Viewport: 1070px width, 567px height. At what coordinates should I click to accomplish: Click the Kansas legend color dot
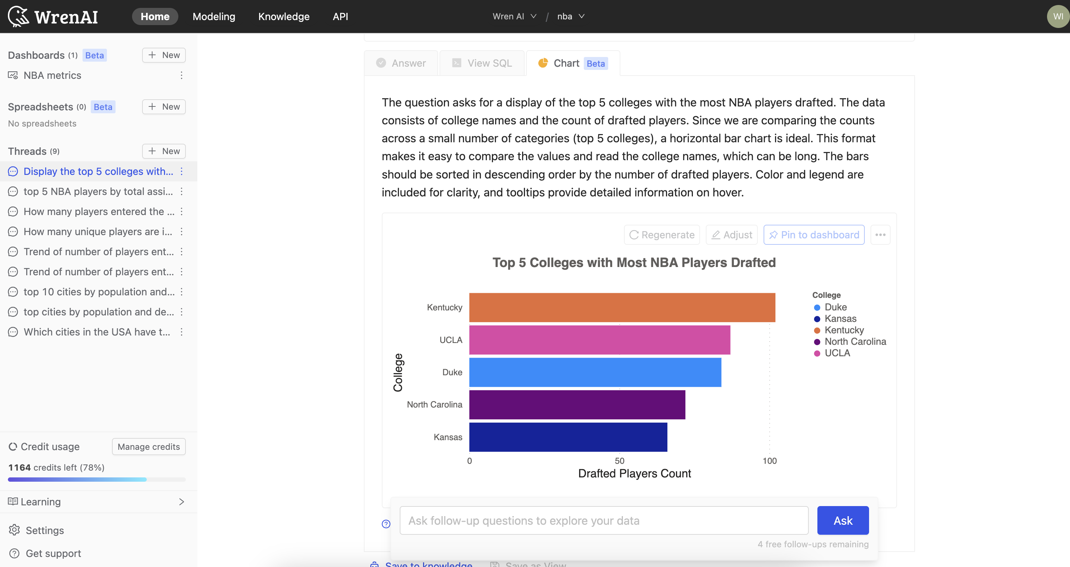[x=817, y=319]
